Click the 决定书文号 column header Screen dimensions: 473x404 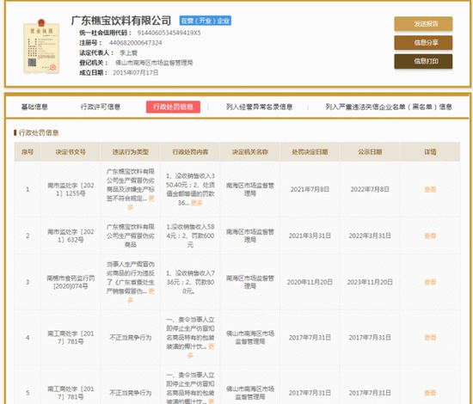pos(71,151)
